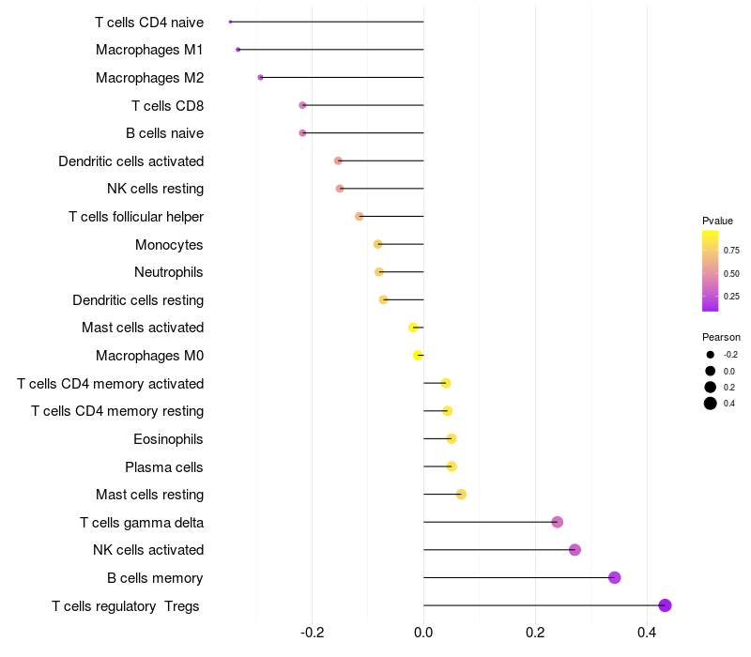The width and height of the screenshot is (751, 657).
Task: Select the NK cells activated data point
Action: 575,550
